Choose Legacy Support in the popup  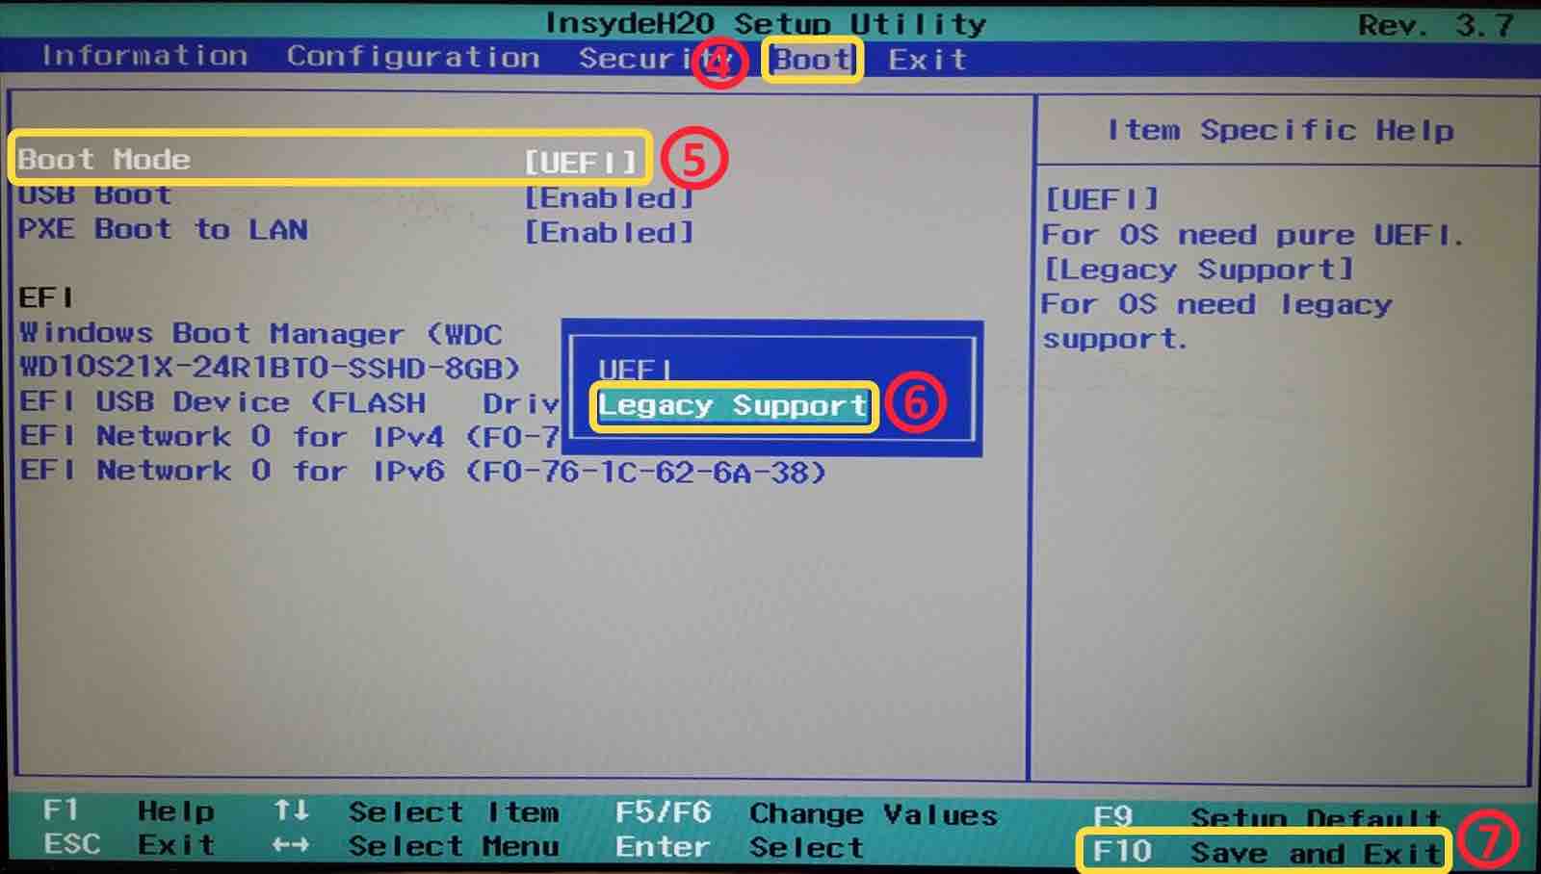coord(733,406)
